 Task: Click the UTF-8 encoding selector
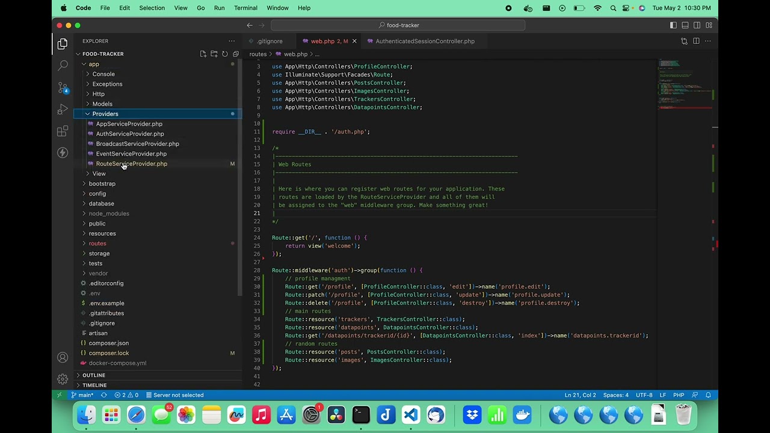click(x=644, y=395)
